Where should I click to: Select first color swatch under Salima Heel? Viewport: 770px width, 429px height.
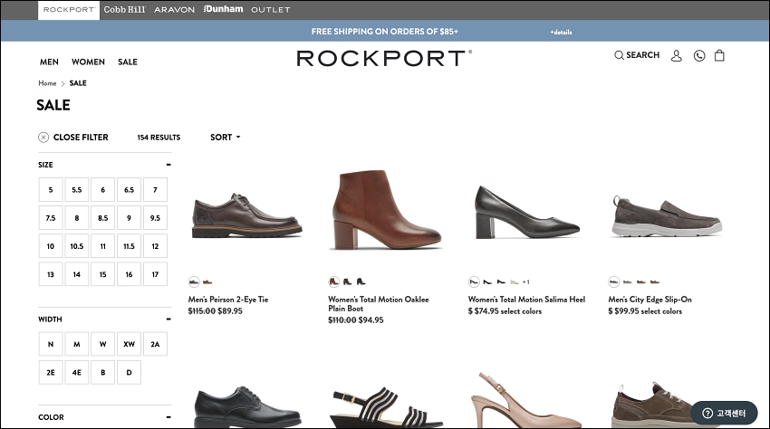tap(474, 281)
